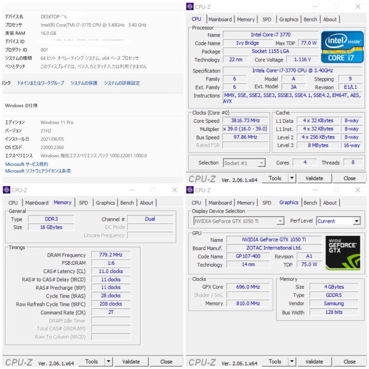The height and width of the screenshot is (369, 369).
Task: Click the Code Name value 'Ivy Bridge'
Action: (248, 43)
